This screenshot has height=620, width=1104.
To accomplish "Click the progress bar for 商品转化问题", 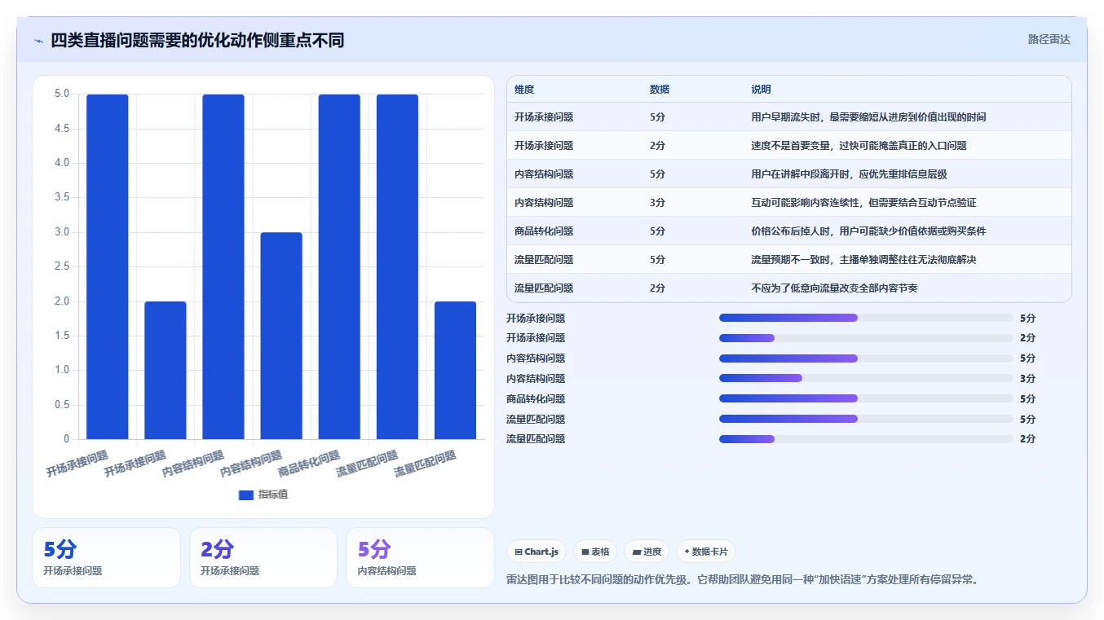I will tap(866, 398).
